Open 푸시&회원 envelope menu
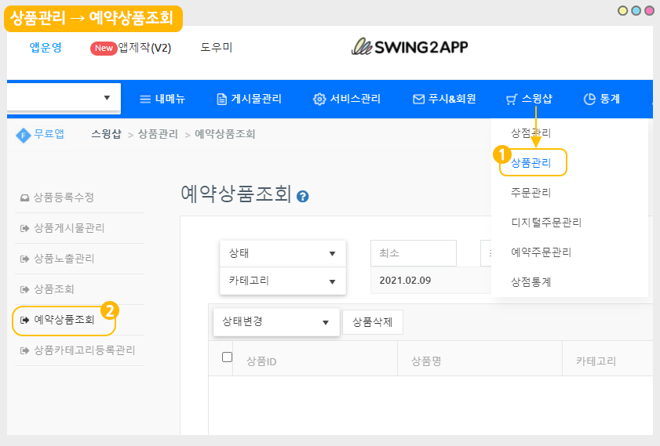 pos(454,99)
